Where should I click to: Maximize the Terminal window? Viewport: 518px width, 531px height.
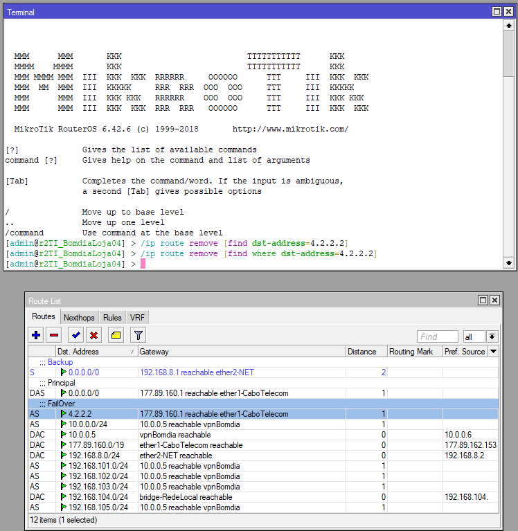click(497, 12)
